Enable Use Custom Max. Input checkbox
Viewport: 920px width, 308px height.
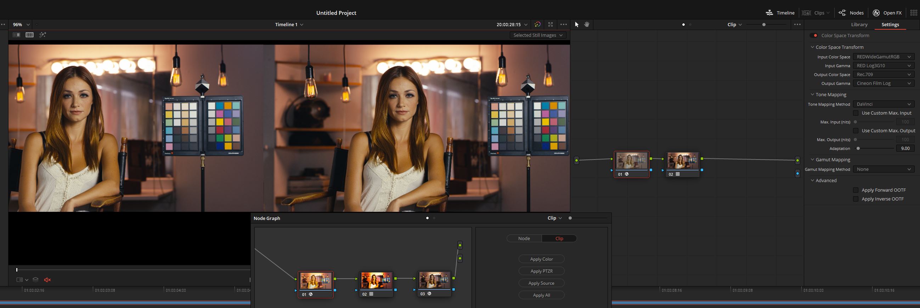(x=856, y=113)
